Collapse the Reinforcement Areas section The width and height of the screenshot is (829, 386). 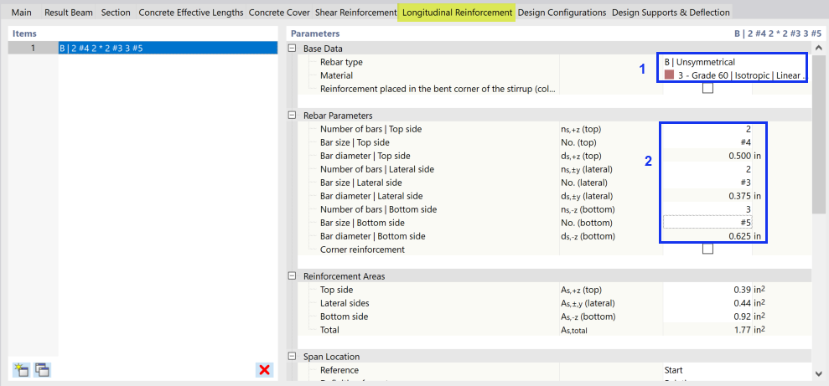point(293,276)
